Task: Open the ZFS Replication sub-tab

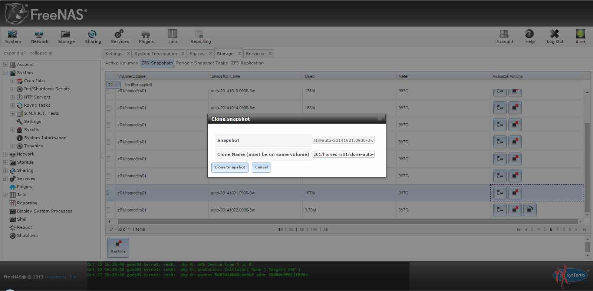Action: [247, 63]
